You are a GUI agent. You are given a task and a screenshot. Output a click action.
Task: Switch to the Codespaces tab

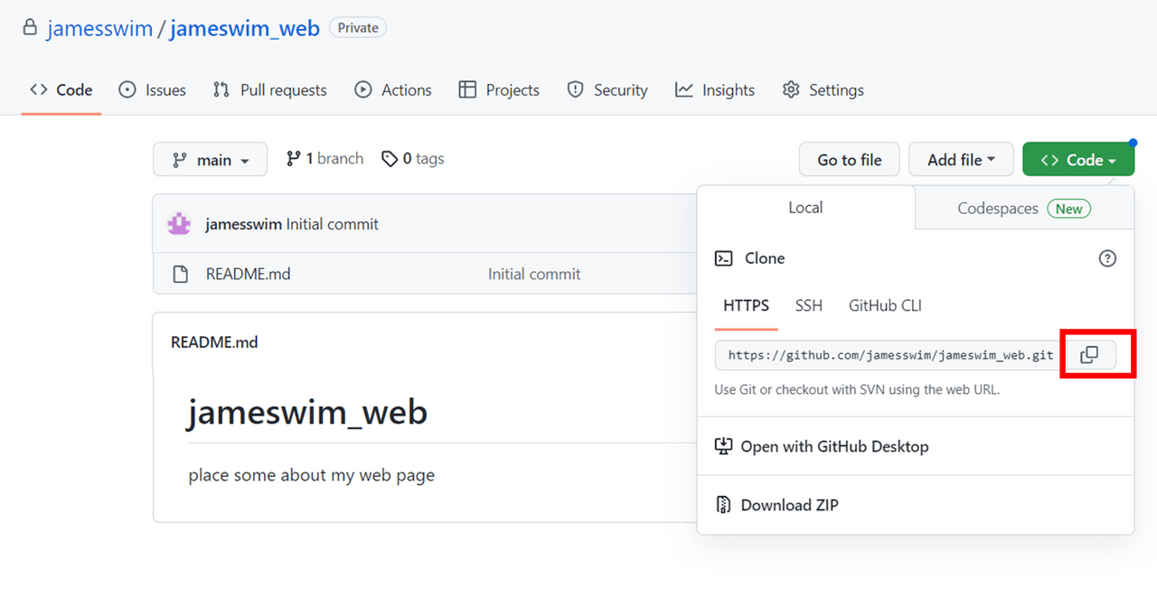coord(1023,209)
